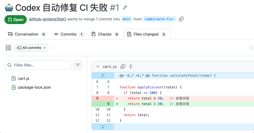The height and width of the screenshot is (133, 254).
Task: Click the pencil edit title icon
Action: 125,7
